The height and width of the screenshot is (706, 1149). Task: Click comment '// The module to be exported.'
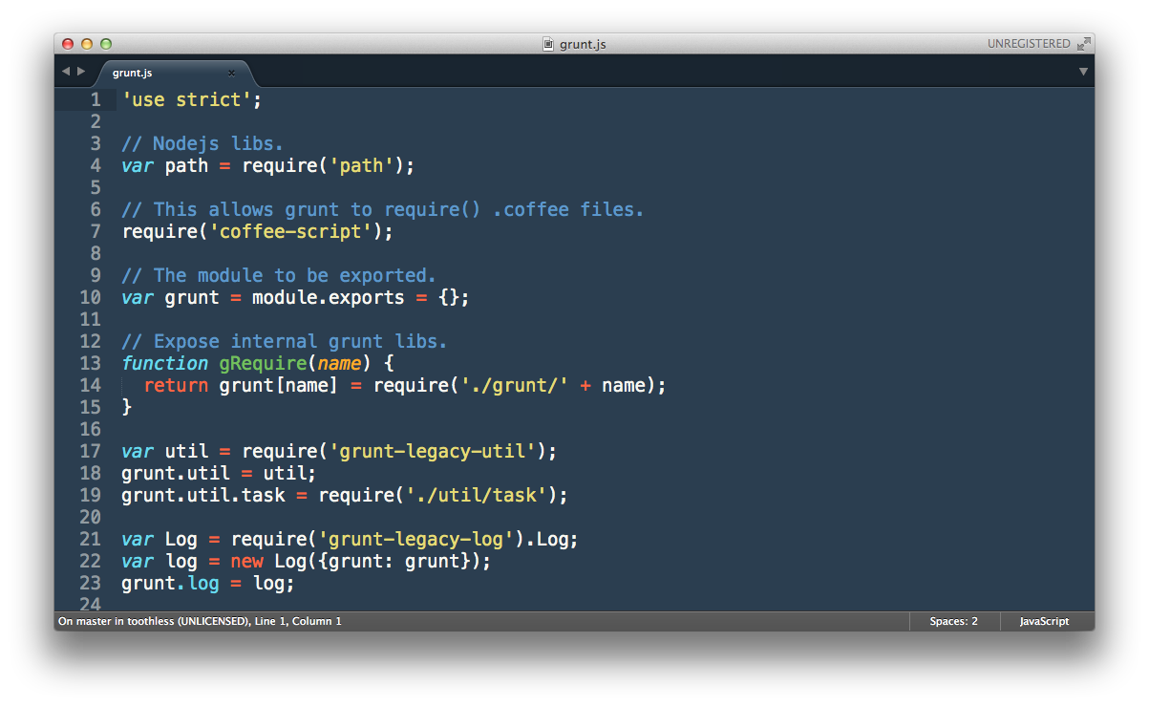[279, 275]
